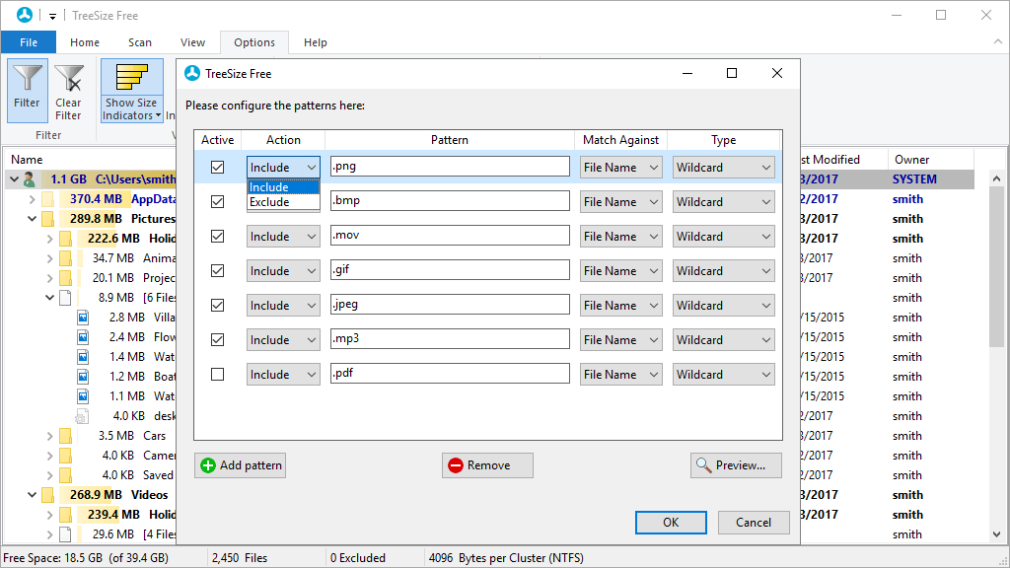This screenshot has height=568, width=1010.
Task: Click the red Remove minus icon
Action: point(455,464)
